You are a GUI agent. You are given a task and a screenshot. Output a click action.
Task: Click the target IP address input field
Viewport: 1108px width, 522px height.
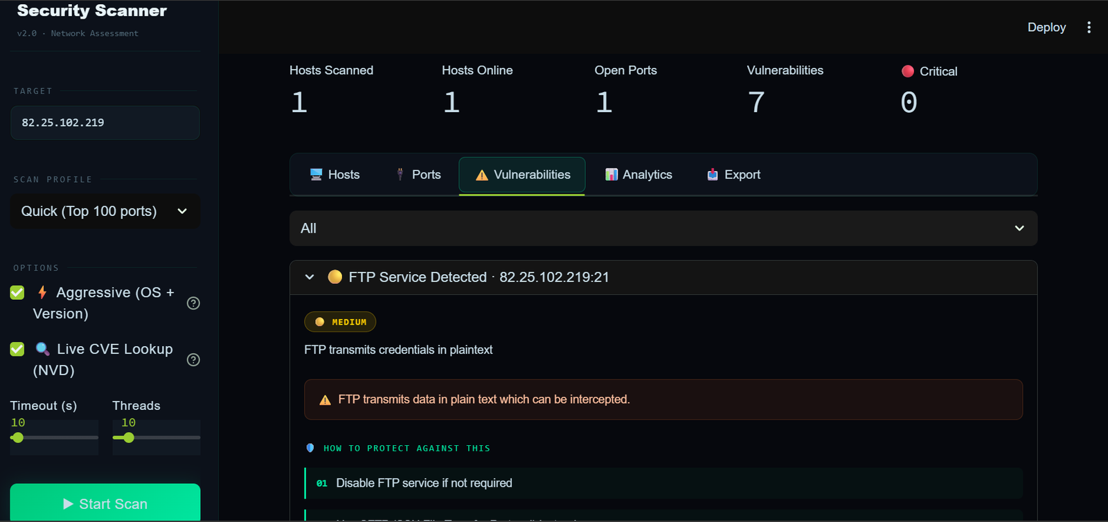pyautogui.click(x=105, y=123)
